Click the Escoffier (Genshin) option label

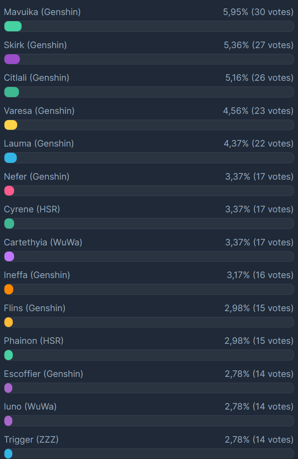[x=44, y=374]
